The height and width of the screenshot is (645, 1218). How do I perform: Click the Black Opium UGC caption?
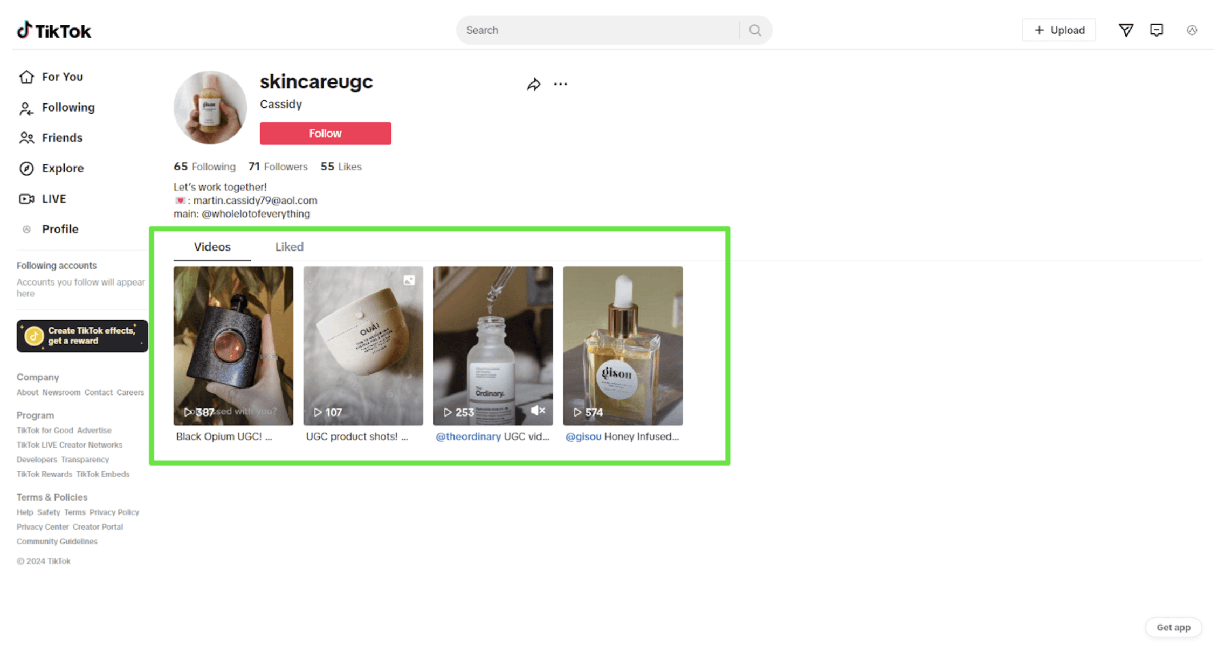(224, 437)
